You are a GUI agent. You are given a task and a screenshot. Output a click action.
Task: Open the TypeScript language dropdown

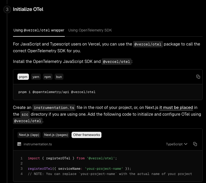coord(177,144)
